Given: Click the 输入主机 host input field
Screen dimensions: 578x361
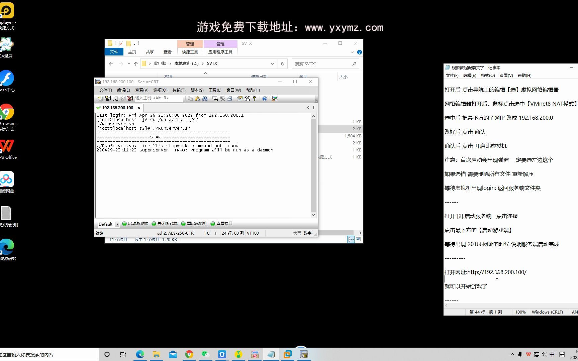Looking at the screenshot, I should pyautogui.click(x=159, y=98).
